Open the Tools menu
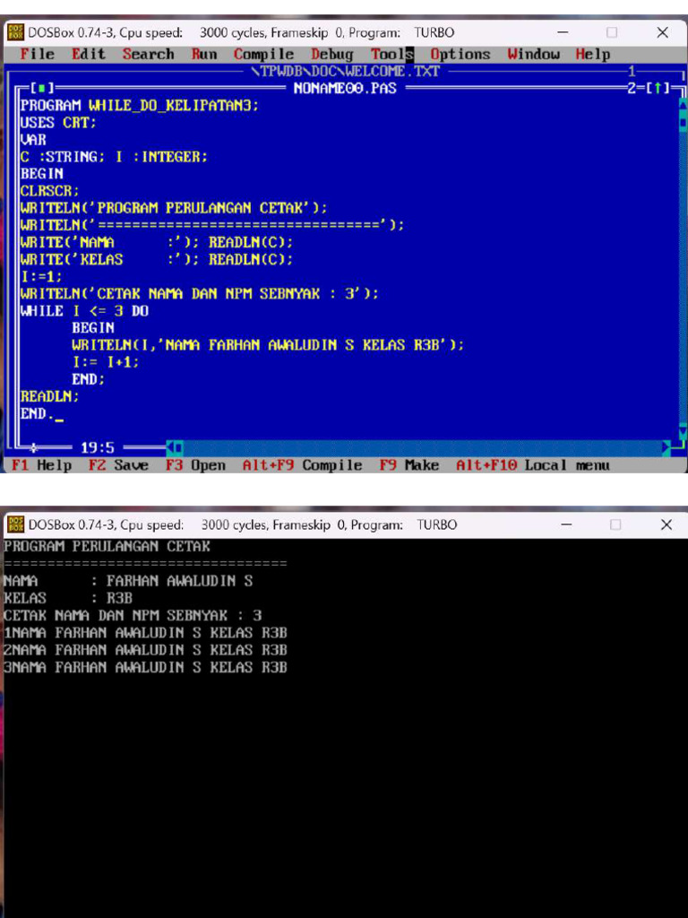This screenshot has height=918, width=688. [x=392, y=55]
